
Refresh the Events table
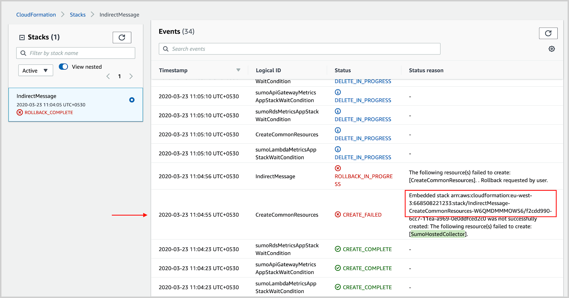click(x=548, y=33)
